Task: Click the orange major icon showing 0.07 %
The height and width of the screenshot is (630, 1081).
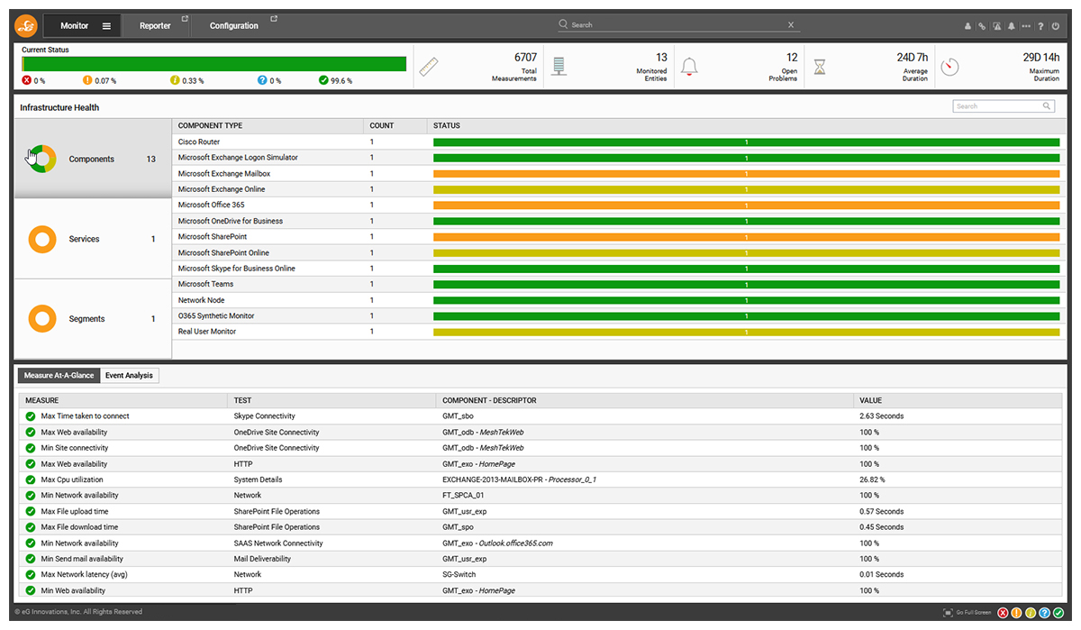Action: (87, 80)
